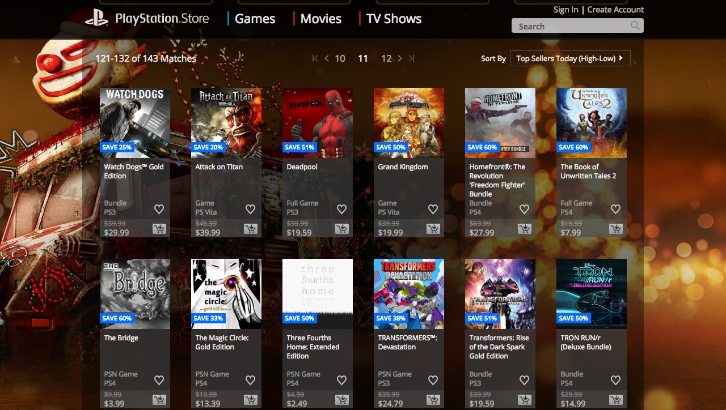Add Three Fourths Home to cart
The image size is (726, 410).
click(341, 400)
